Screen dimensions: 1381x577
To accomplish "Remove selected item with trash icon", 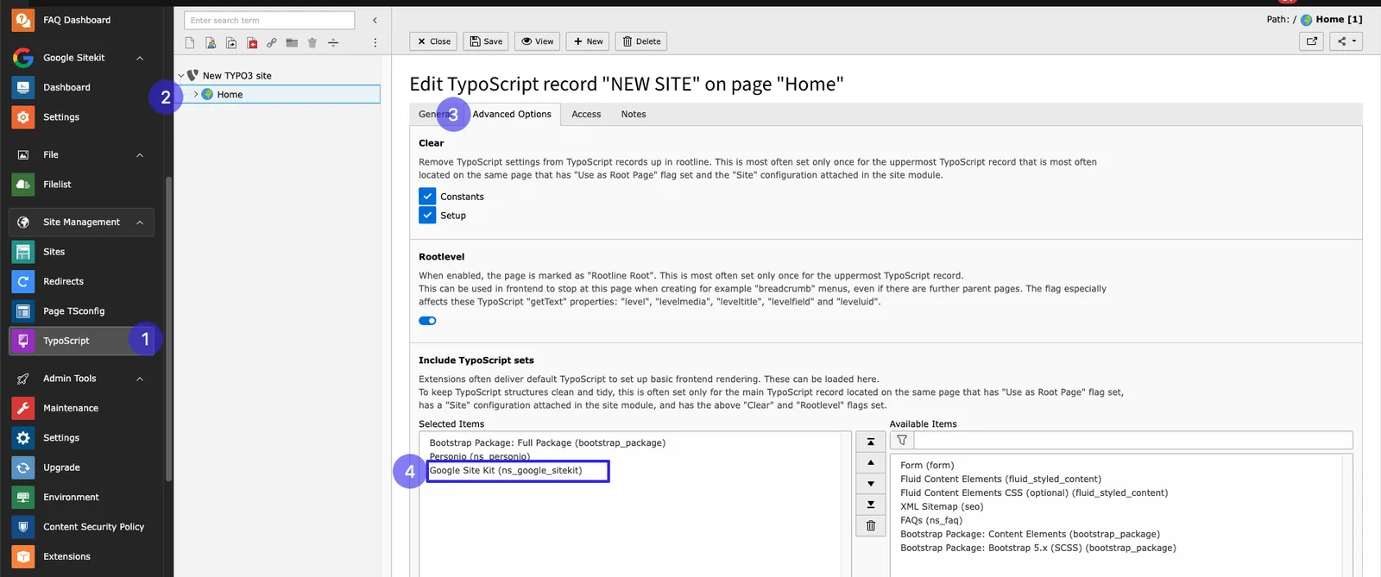I will (x=871, y=526).
